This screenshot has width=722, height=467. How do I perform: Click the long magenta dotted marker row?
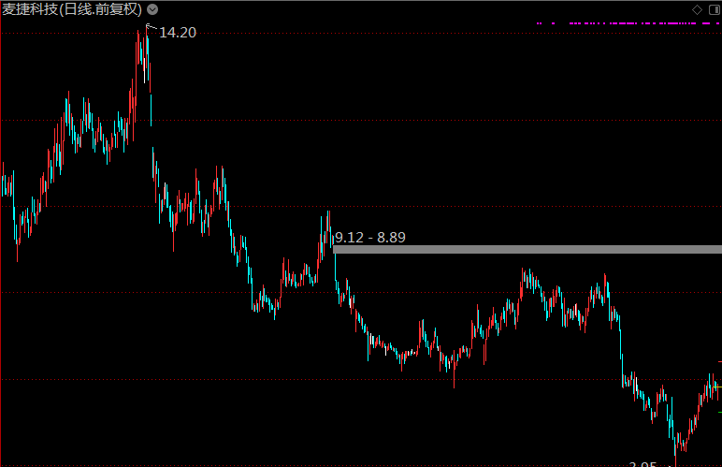(x=636, y=22)
